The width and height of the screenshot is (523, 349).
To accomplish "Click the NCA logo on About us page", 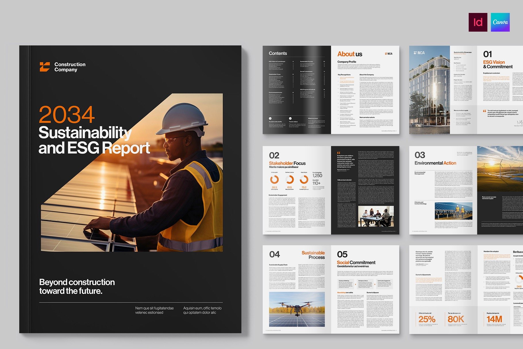I will pyautogui.click(x=389, y=54).
